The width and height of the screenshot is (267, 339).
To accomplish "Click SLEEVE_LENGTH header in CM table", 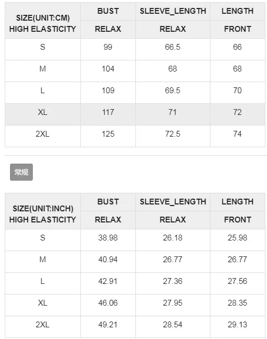I will pyautogui.click(x=173, y=11).
